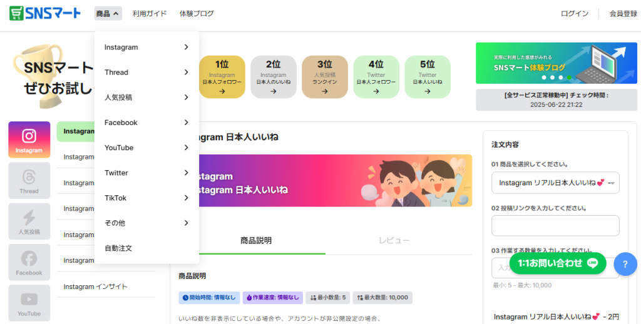Open the blue question mark help button

click(625, 265)
